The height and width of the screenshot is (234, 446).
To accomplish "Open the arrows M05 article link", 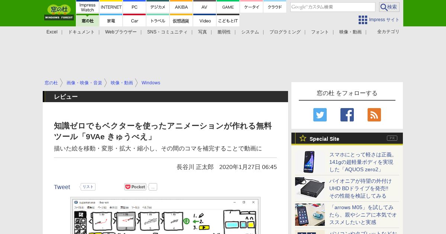I will (x=363, y=215).
